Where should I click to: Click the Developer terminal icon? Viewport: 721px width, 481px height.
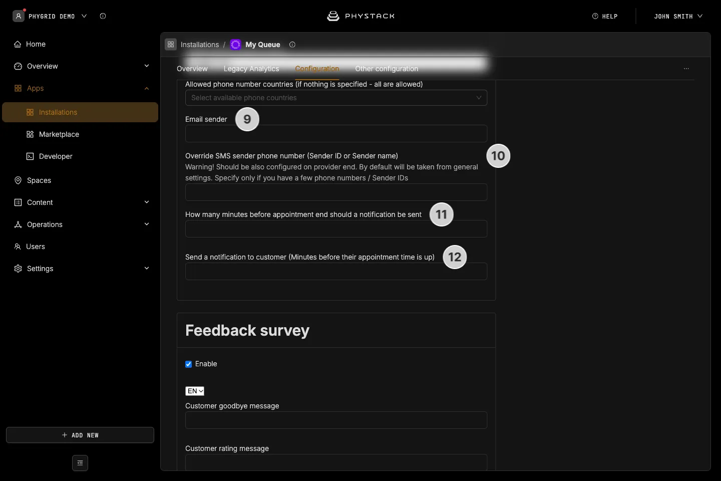[30, 156]
